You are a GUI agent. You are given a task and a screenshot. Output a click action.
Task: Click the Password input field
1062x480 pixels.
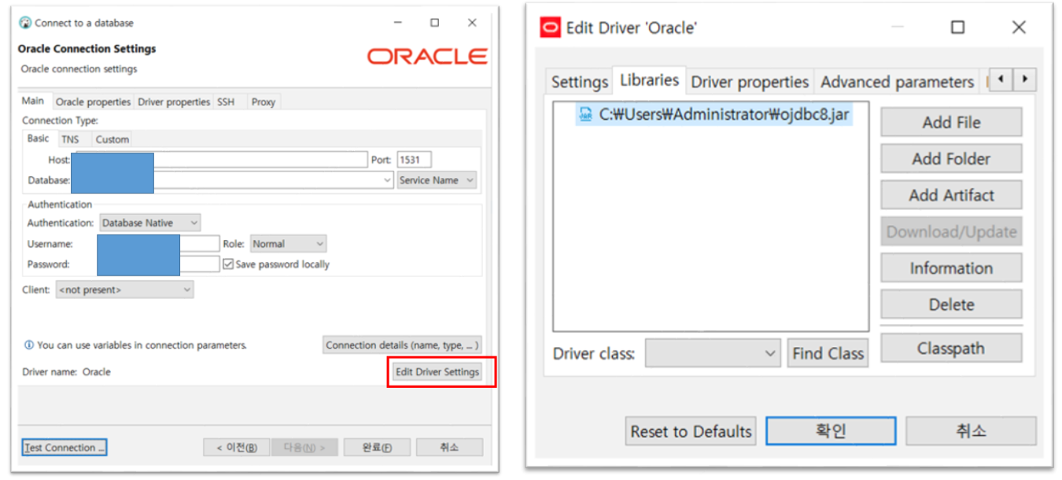click(x=159, y=264)
